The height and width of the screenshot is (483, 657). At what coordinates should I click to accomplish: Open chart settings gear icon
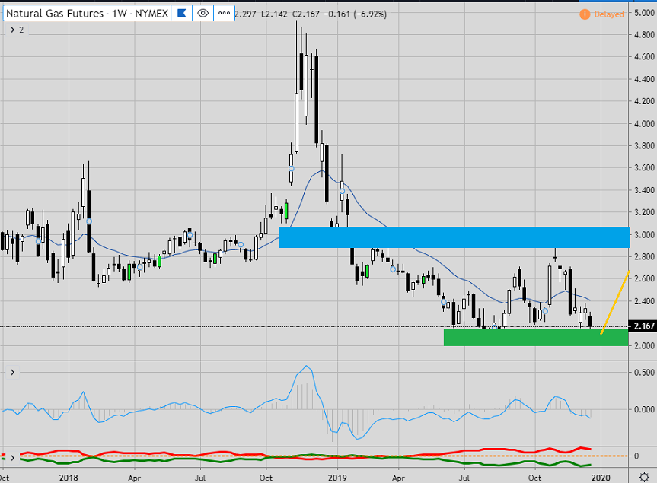tap(644, 477)
